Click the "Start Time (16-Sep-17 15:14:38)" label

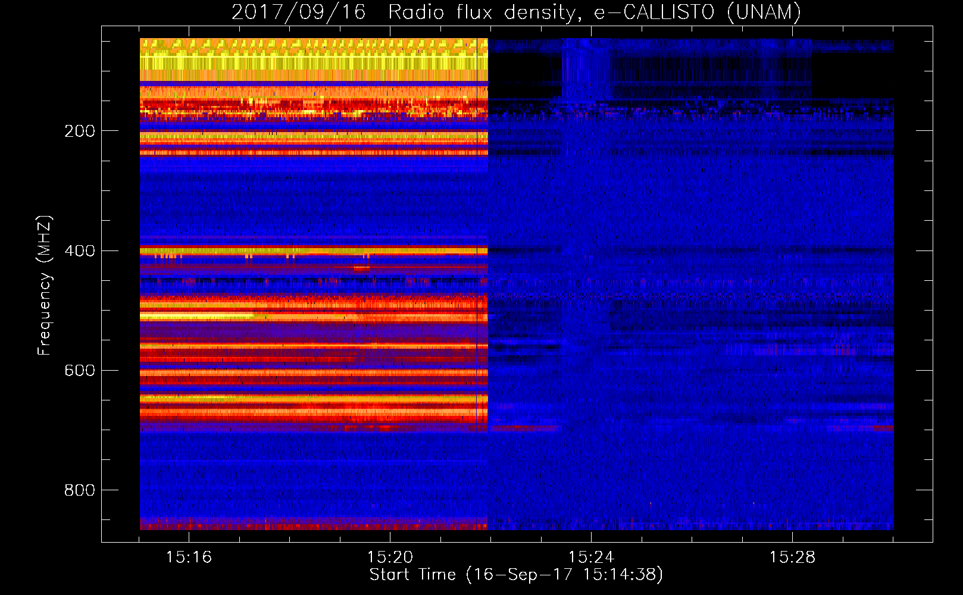(516, 575)
